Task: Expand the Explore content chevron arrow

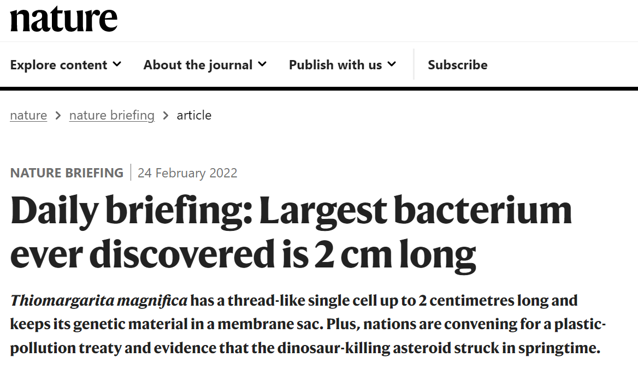Action: 117,64
